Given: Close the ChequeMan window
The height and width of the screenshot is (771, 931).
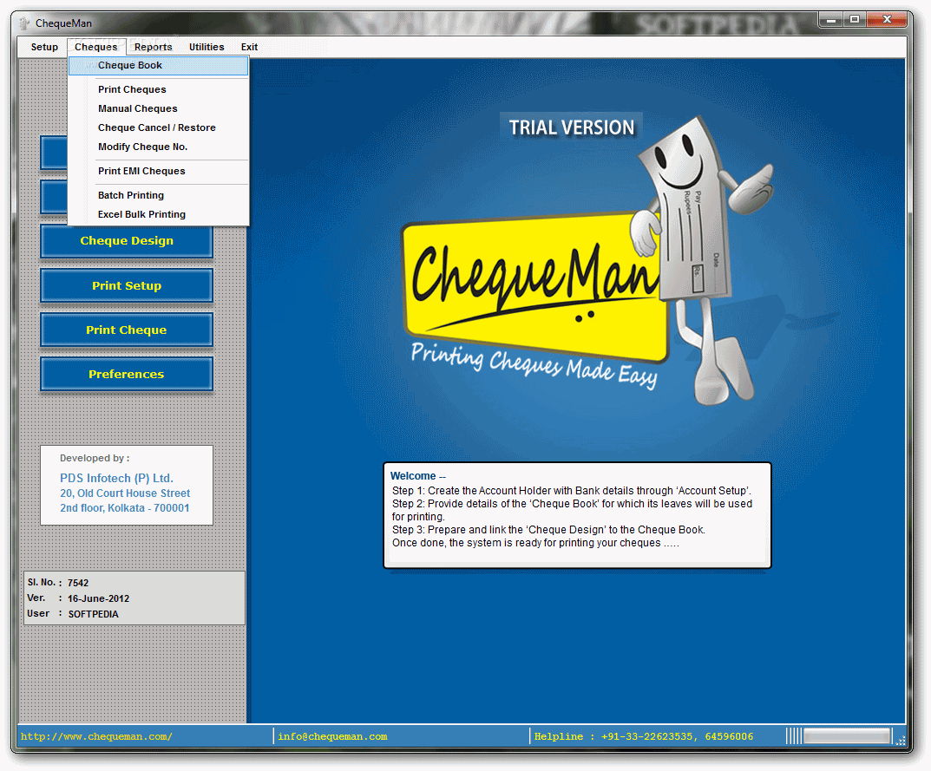Looking at the screenshot, I should 887,20.
